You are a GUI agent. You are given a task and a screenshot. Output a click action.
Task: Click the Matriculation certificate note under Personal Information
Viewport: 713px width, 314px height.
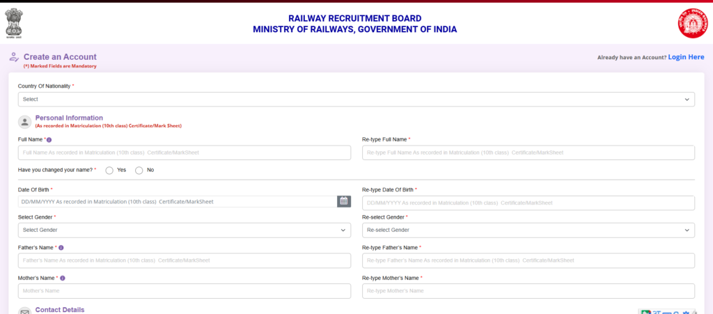pos(108,126)
